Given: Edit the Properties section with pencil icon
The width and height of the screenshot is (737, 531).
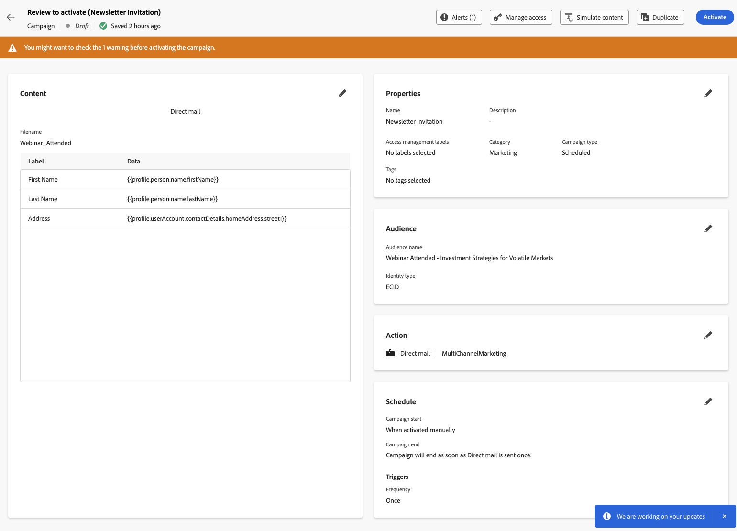Looking at the screenshot, I should 708,93.
